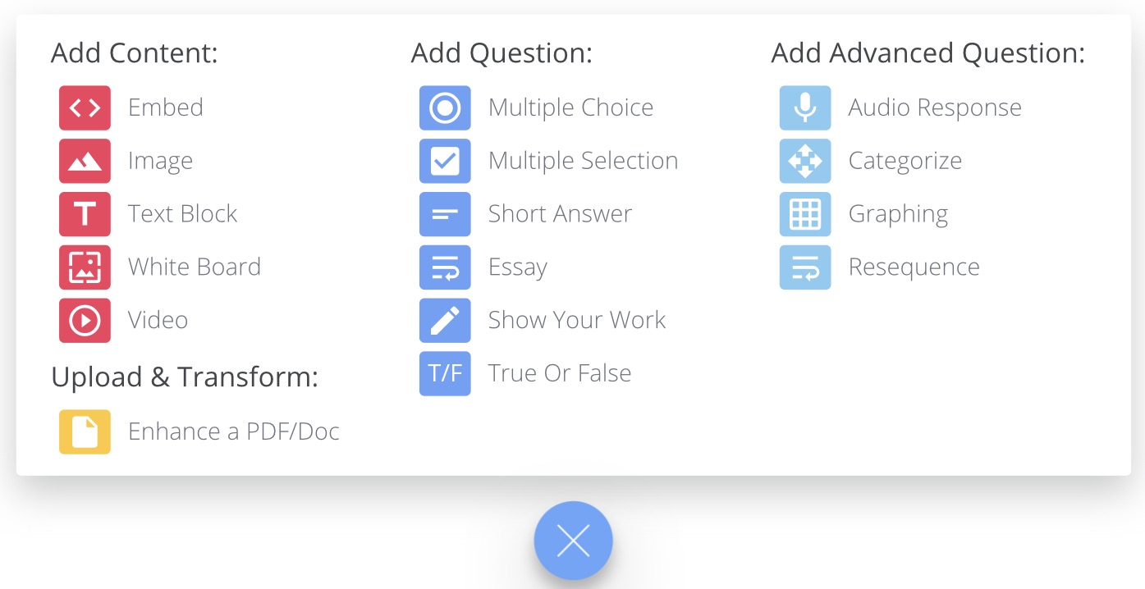This screenshot has height=589, width=1145.
Task: Select the Image content icon
Action: [85, 161]
